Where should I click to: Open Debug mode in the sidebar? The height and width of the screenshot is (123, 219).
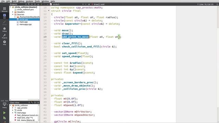(4, 29)
